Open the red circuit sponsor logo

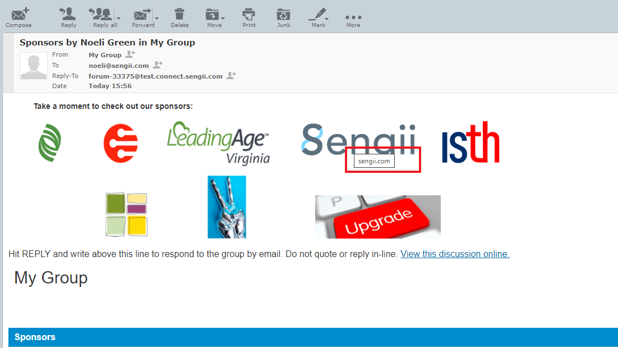[x=121, y=143]
